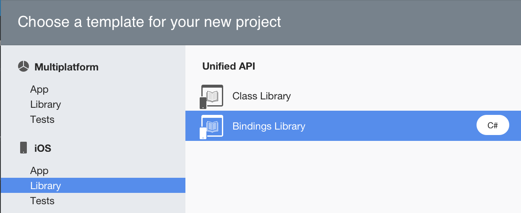521x213 pixels.
Task: Click the iOS section heading text
Action: (43, 148)
